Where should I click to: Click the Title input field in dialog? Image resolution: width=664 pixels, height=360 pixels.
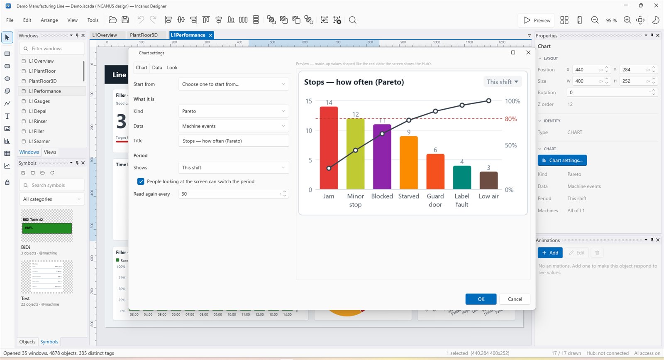(x=233, y=141)
